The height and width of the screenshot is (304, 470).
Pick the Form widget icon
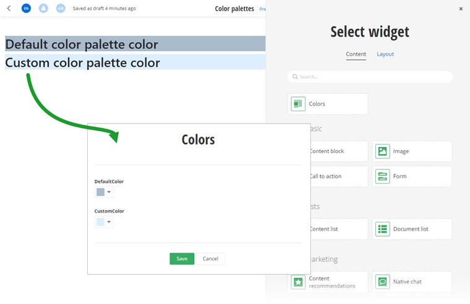click(383, 177)
